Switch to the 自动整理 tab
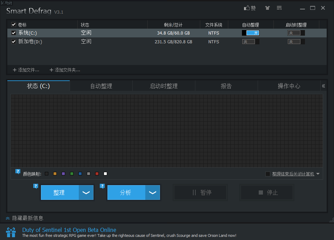Screen dimensions: 334x240 pyautogui.click(x=101, y=86)
